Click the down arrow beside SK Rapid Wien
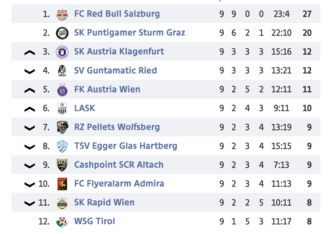This screenshot has width=334, height=234. 30,203
